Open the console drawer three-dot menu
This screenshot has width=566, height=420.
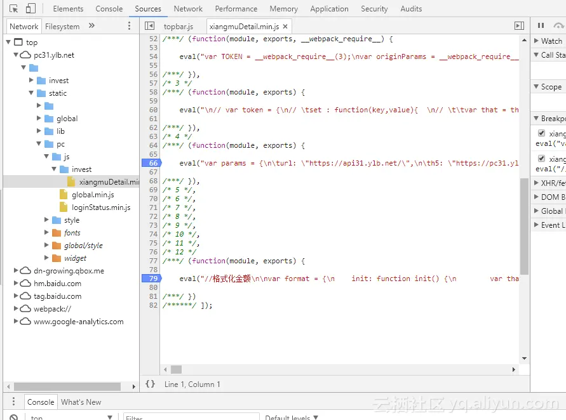(x=13, y=401)
